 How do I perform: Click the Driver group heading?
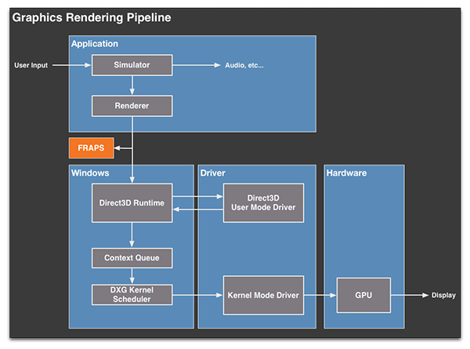[212, 173]
